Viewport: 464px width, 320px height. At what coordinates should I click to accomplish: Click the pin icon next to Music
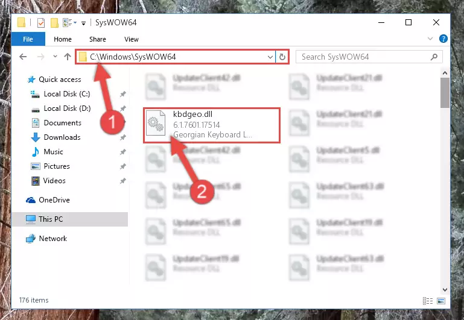pyautogui.click(x=123, y=152)
